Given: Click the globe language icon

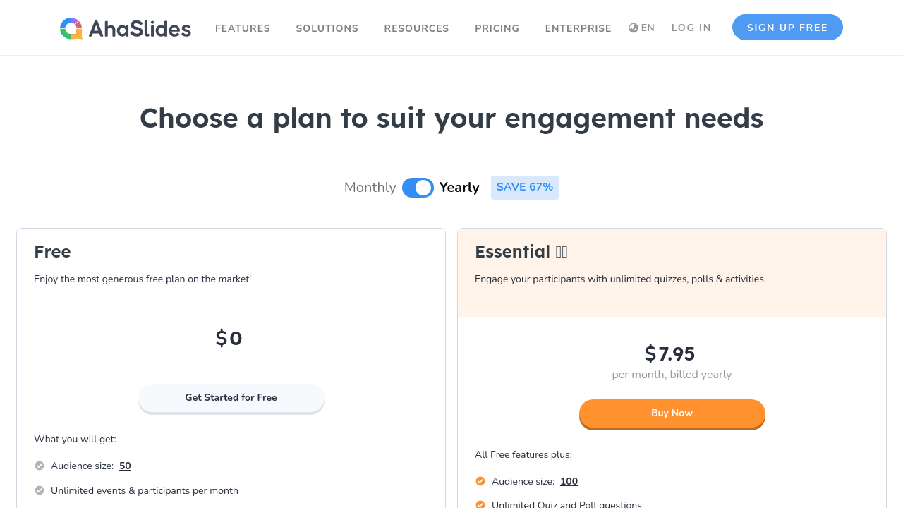Looking at the screenshot, I should 634,28.
